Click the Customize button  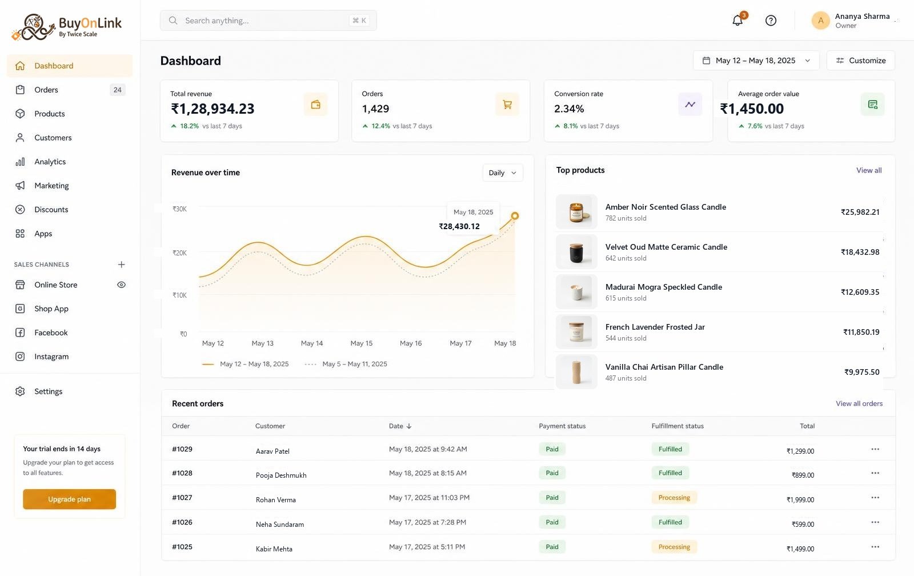click(860, 61)
